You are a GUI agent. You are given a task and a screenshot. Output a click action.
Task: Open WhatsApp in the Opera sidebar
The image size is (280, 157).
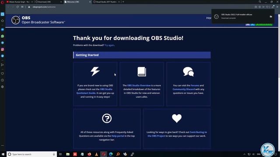click(3, 36)
